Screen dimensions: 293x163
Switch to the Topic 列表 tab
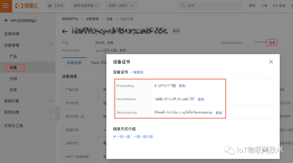[x=98, y=63]
